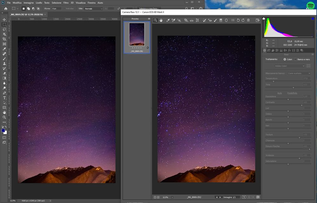
Task: Select the Graduated Filter tool
Action: tap(221, 20)
